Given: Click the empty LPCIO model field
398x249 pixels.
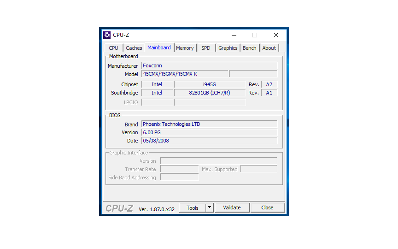Looking at the screenshot, I should point(210,102).
